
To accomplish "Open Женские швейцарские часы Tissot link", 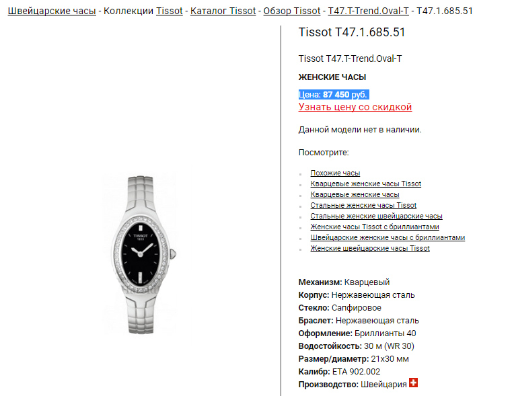I will (x=370, y=249).
